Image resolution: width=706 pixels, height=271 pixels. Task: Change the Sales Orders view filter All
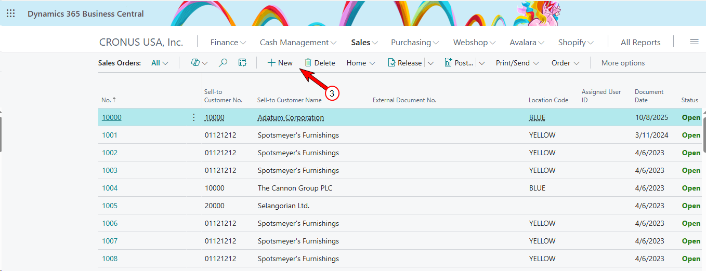click(160, 63)
